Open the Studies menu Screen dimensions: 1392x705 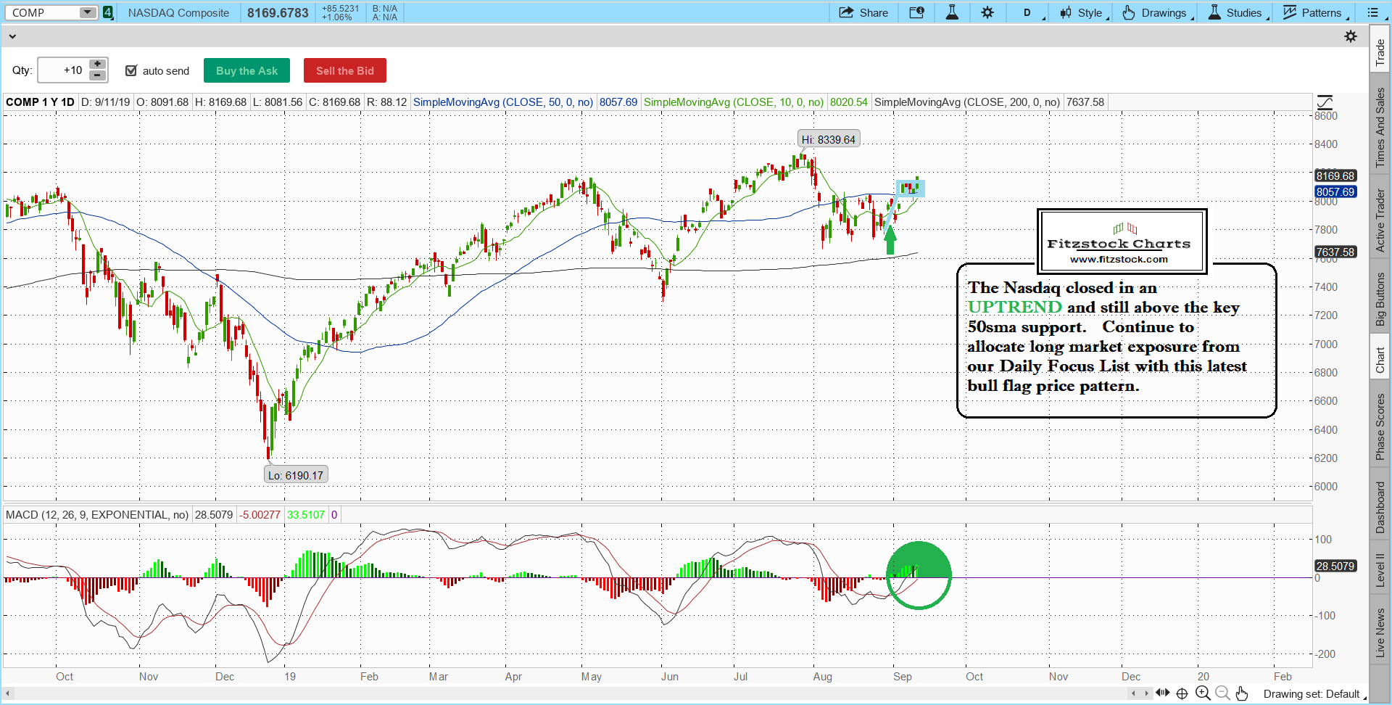pos(1238,12)
